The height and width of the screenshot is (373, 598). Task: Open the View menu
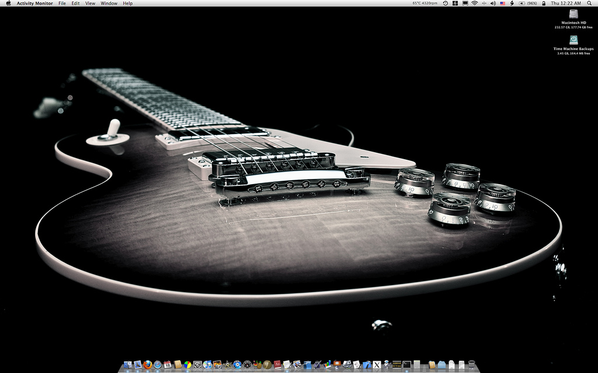tap(91, 3)
